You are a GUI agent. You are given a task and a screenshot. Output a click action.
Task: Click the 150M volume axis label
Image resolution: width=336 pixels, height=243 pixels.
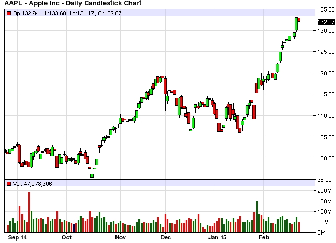tap(325, 201)
